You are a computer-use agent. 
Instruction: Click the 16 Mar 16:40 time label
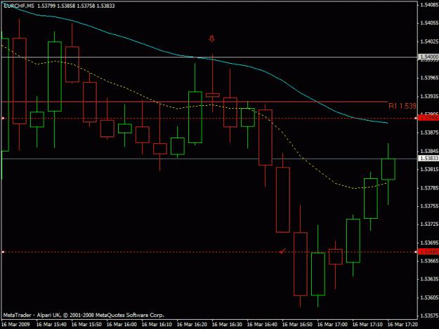coord(262,325)
